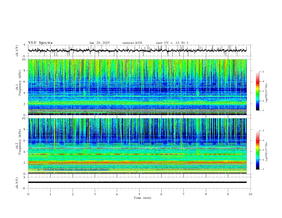Click the ch.1 spectrogram colorbar
Viewport: 282px width, 218px height.
(x=257, y=91)
